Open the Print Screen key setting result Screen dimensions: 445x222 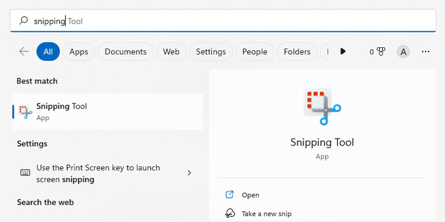click(x=107, y=173)
